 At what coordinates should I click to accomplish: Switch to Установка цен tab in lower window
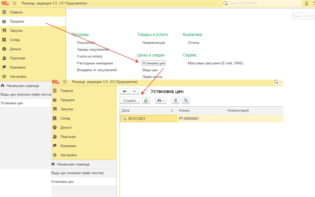pyautogui.click(x=84, y=182)
